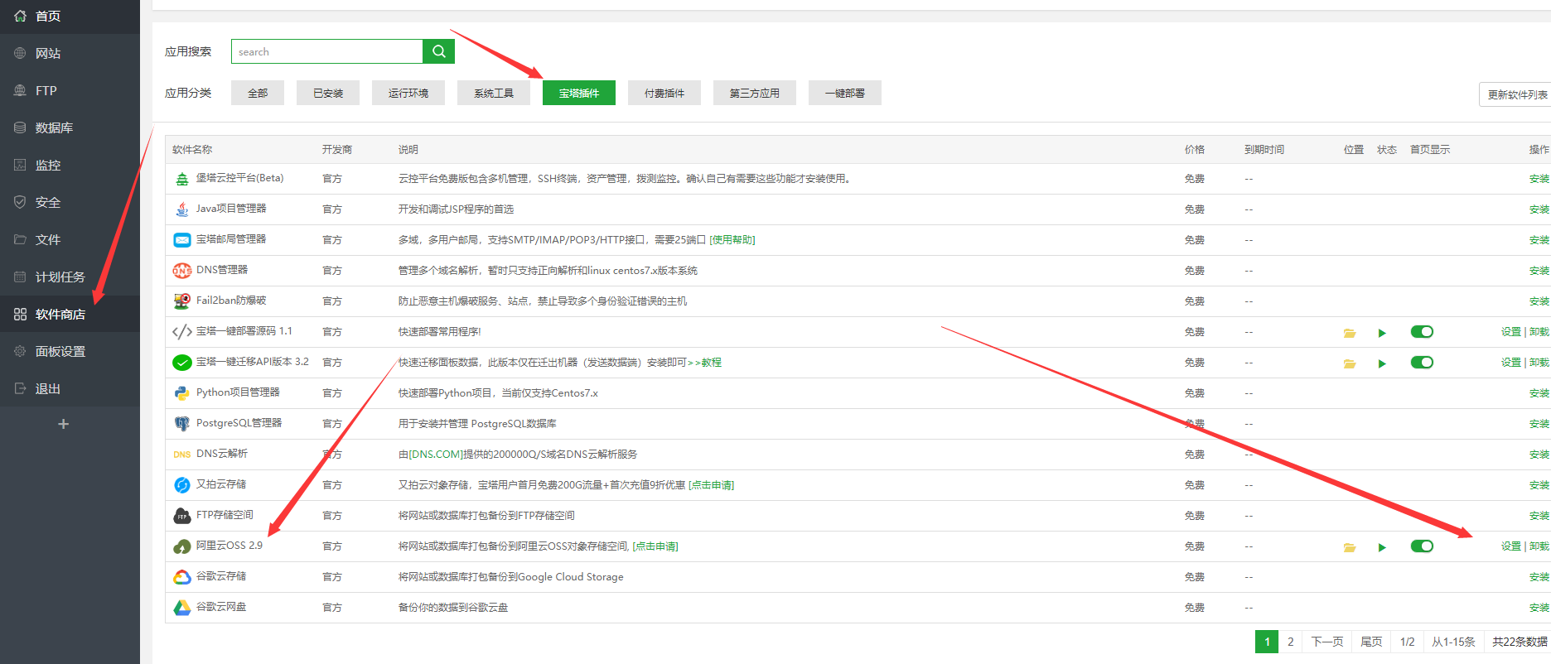Open 软件商店 in the sidebar
This screenshot has width=1551, height=664.
[60, 315]
